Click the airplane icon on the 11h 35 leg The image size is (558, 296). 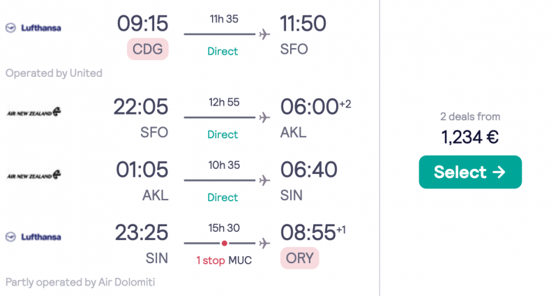pyautogui.click(x=264, y=34)
